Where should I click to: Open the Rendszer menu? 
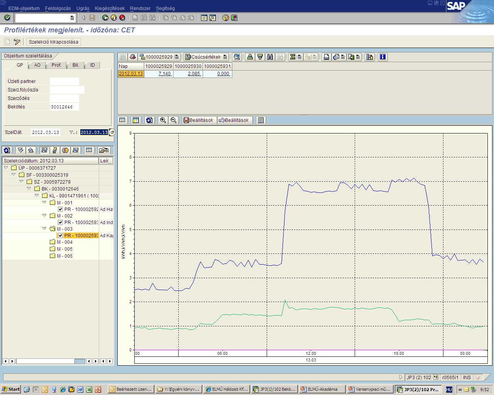tap(140, 8)
